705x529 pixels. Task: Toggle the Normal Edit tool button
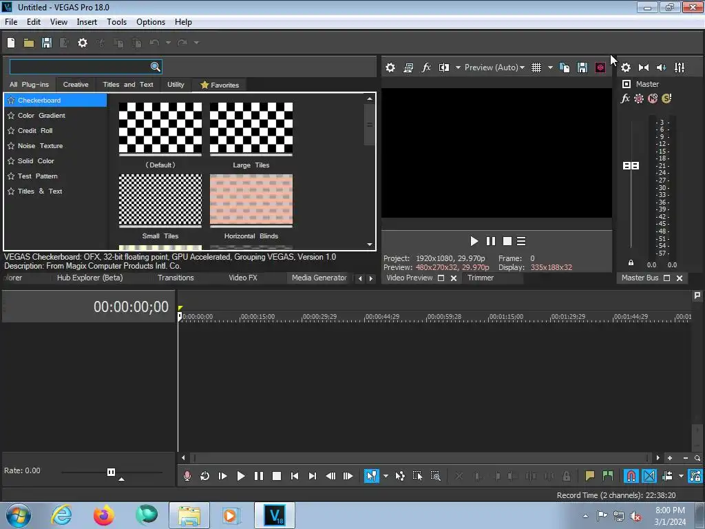pos(371,476)
